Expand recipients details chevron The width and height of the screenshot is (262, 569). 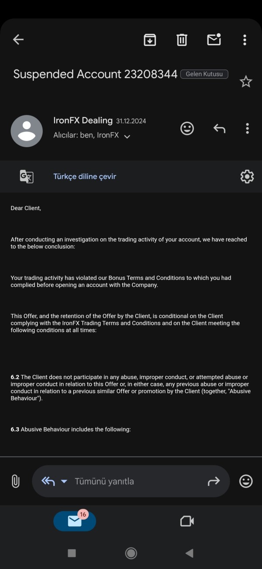127,137
